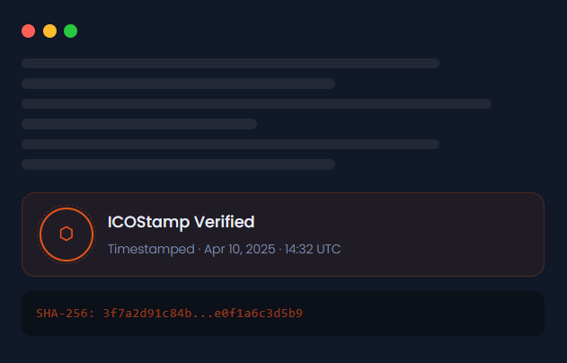Image resolution: width=567 pixels, height=363 pixels.
Task: Click the sixth placeholder text line
Action: tap(178, 164)
